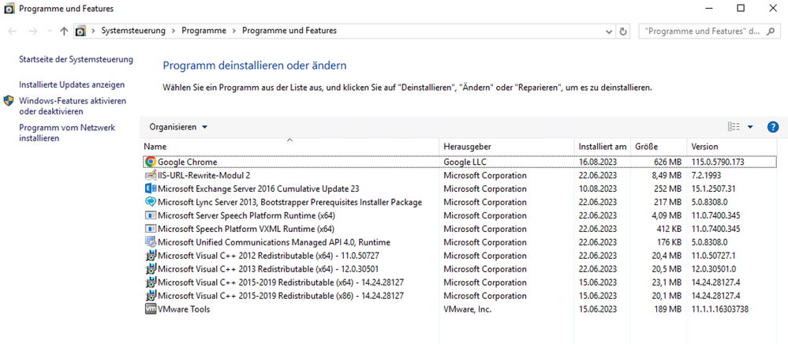Select Microsoft Exchange Server 2016 Cumulative Update 23
Image resolution: width=788 pixels, height=344 pixels.
[258, 189]
